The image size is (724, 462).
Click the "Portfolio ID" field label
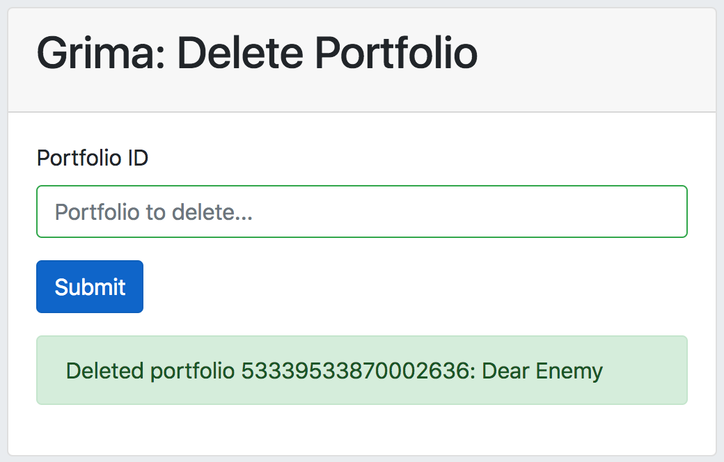tap(92, 158)
